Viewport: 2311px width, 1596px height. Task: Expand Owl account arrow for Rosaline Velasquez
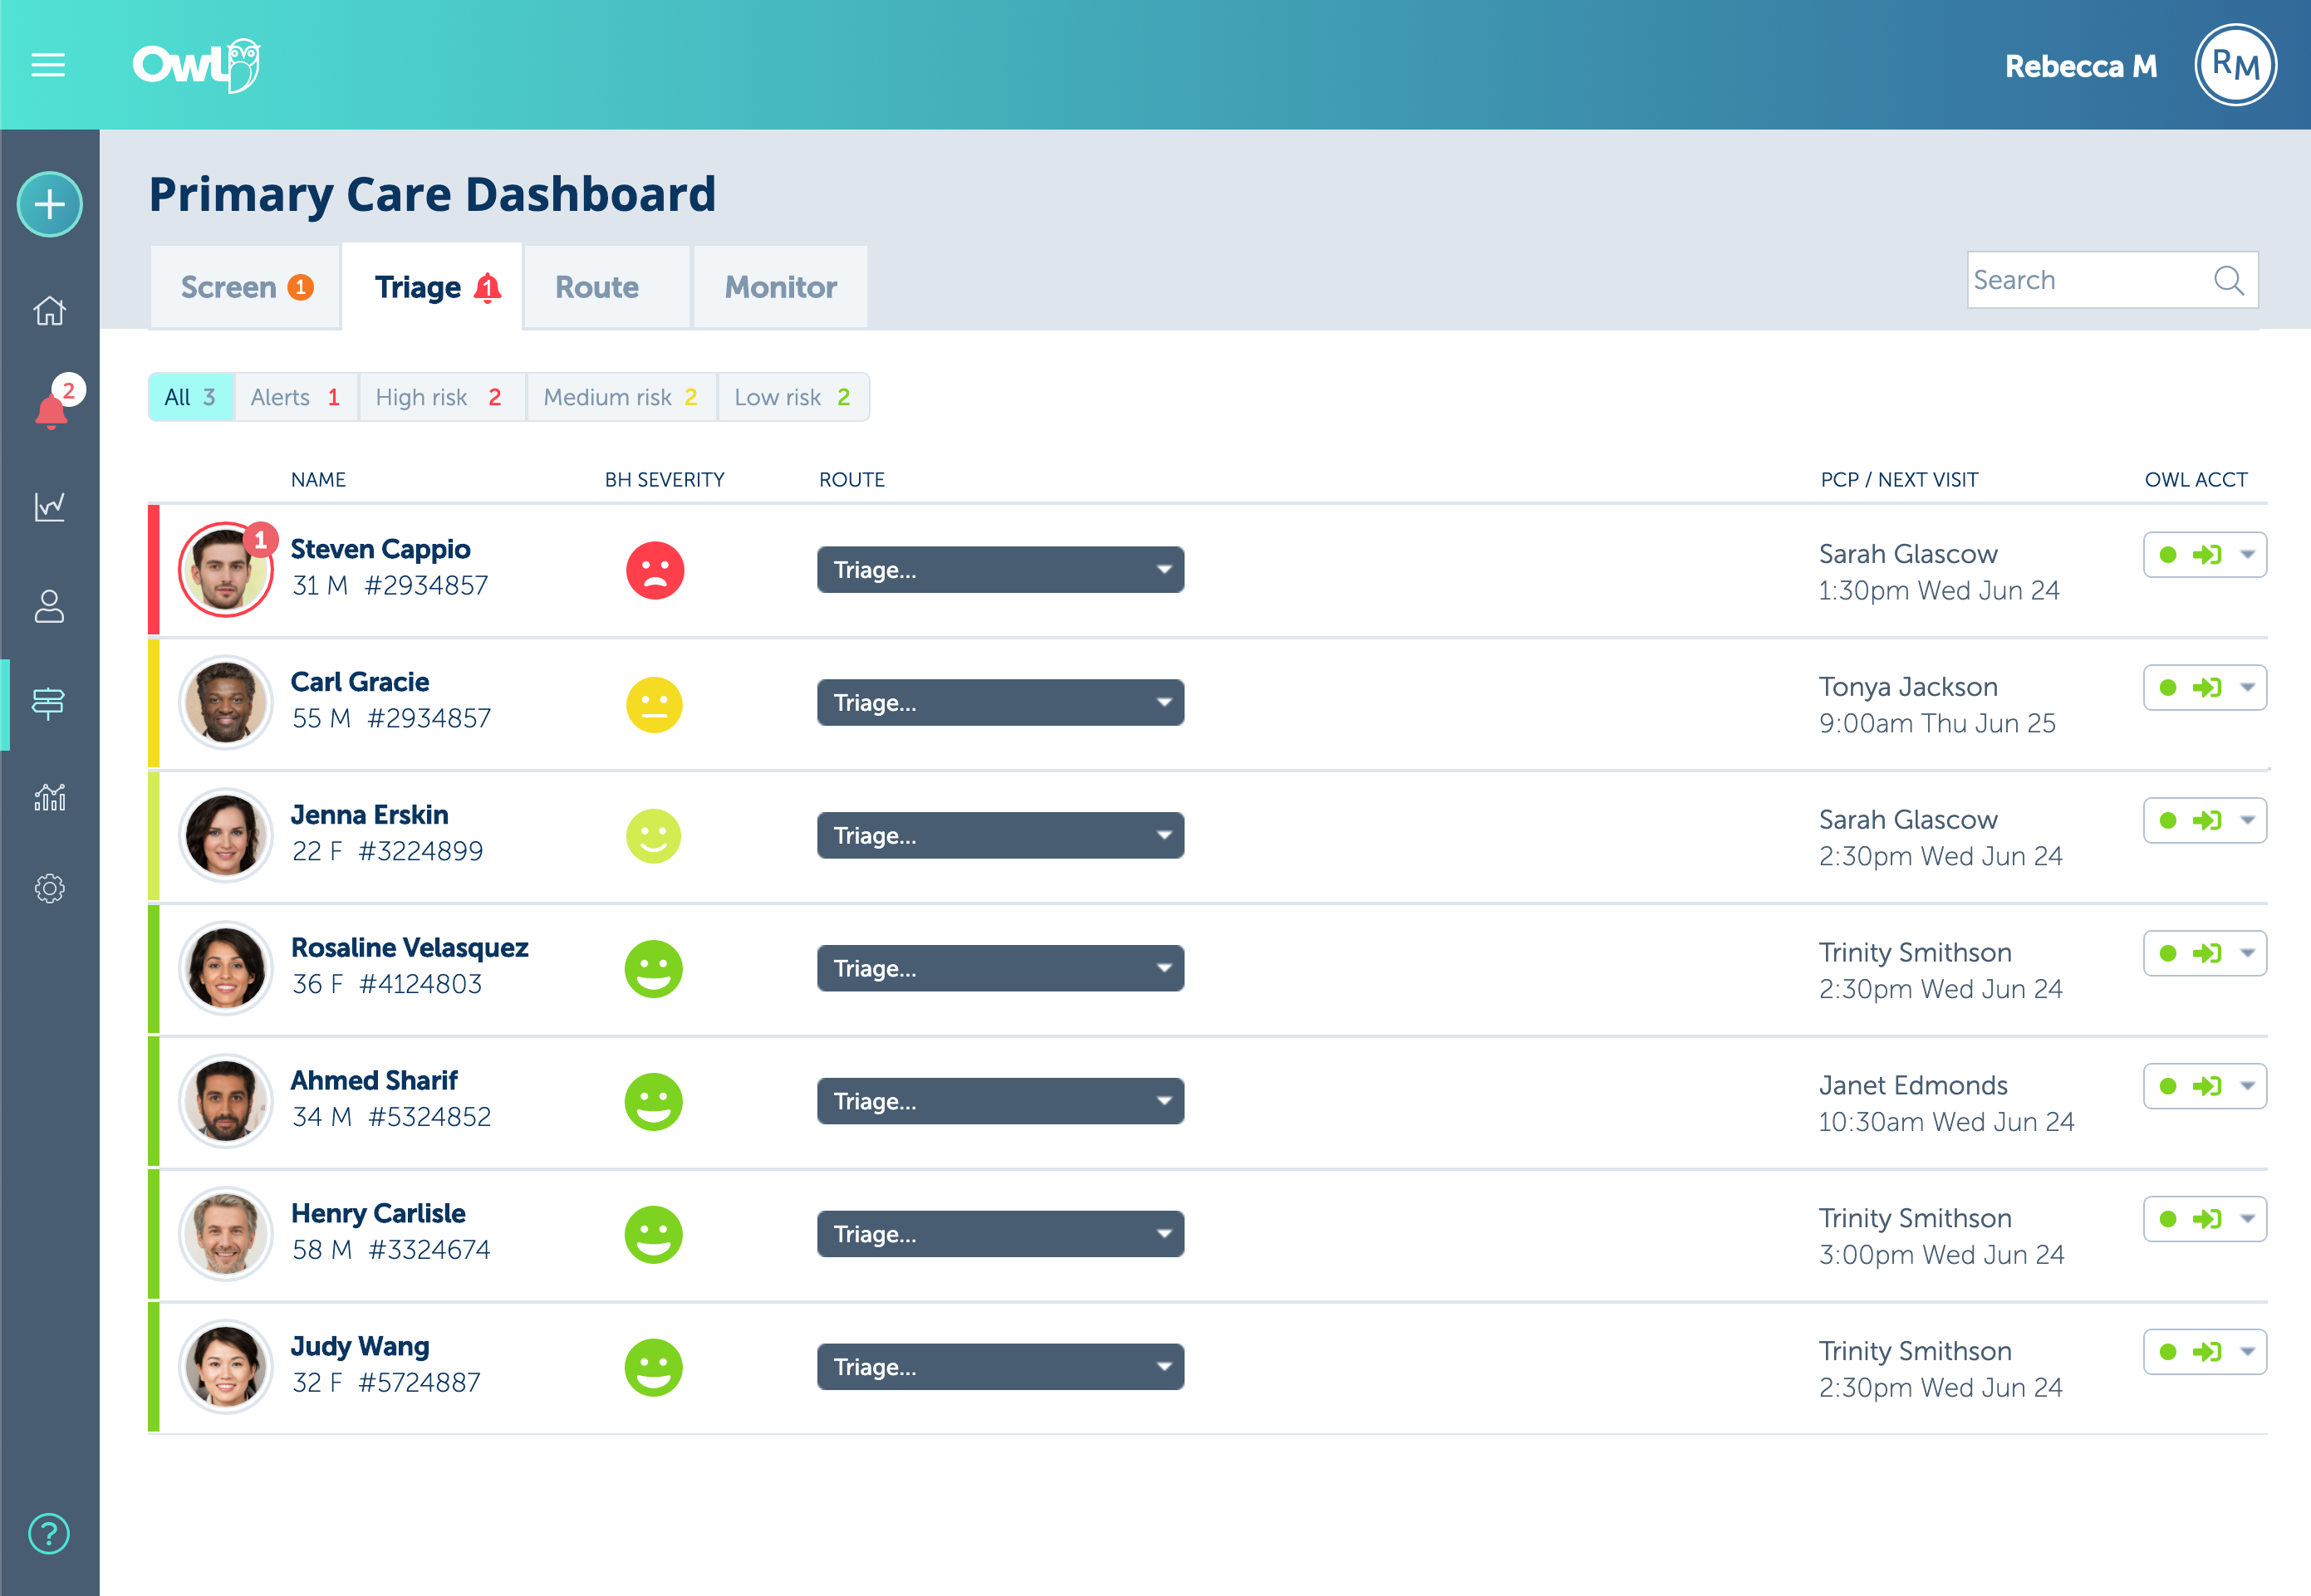tap(2248, 953)
